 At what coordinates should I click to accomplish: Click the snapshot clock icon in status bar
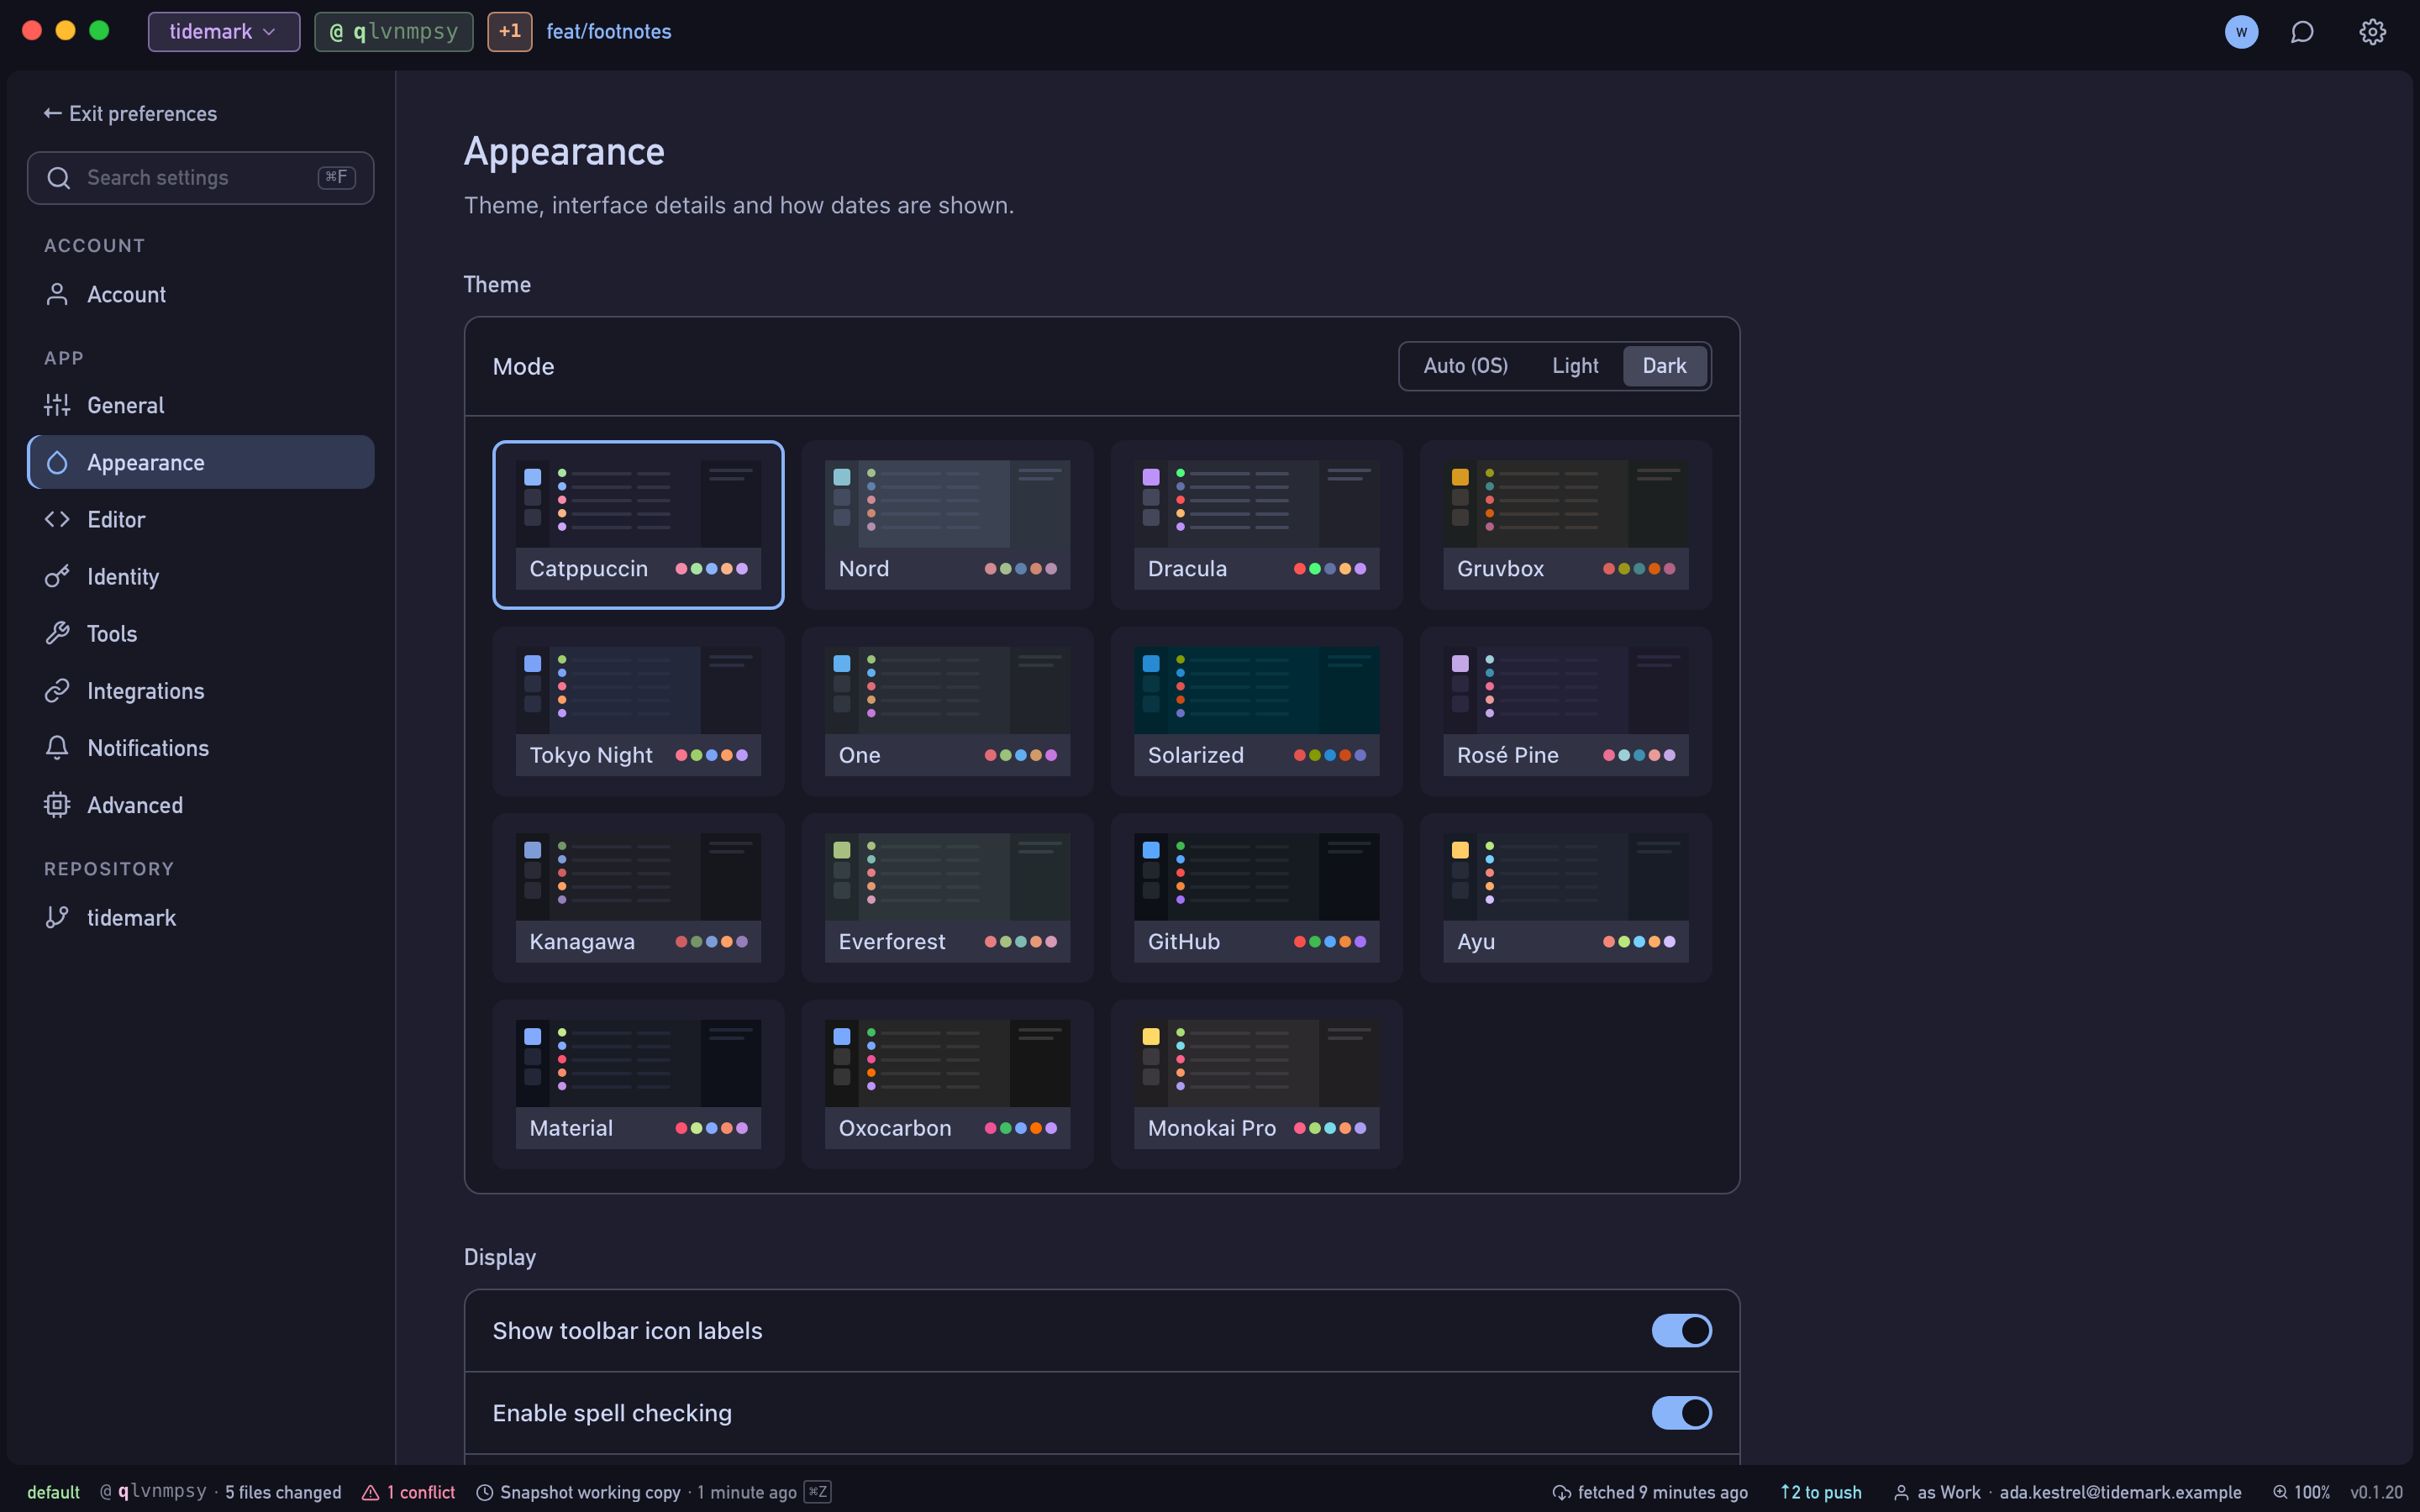[x=485, y=1492]
